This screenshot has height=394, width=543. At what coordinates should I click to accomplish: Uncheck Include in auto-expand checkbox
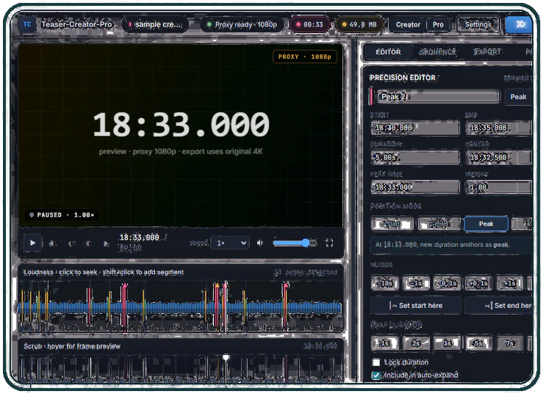[376, 376]
